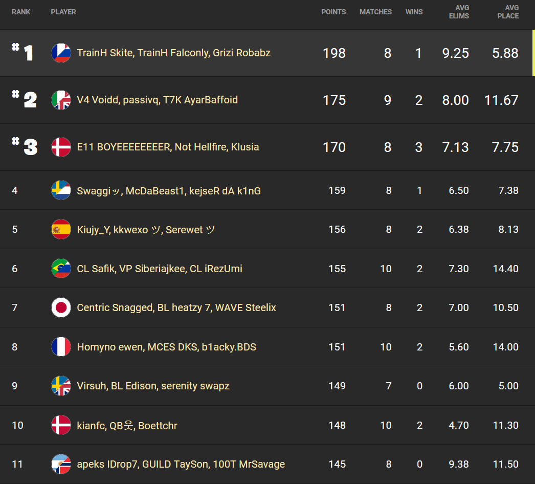Select the Italy/UK flag beside V4 Voidd
The image size is (535, 484).
click(61, 100)
